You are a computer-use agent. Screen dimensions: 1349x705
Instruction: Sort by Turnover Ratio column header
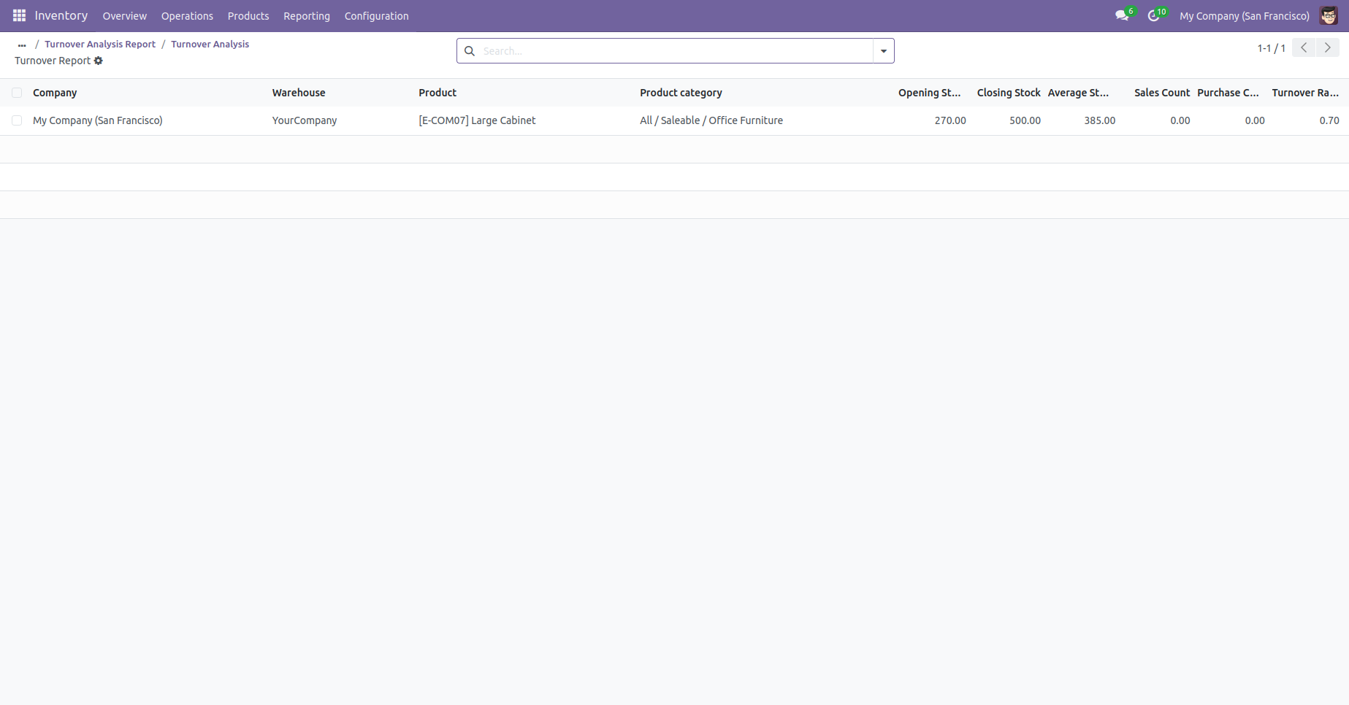[1305, 93]
